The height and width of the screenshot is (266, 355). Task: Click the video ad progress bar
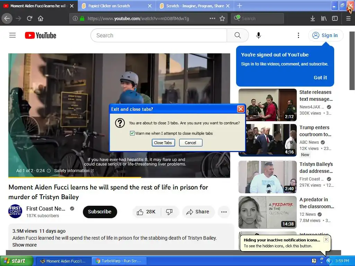[x=119, y=177]
